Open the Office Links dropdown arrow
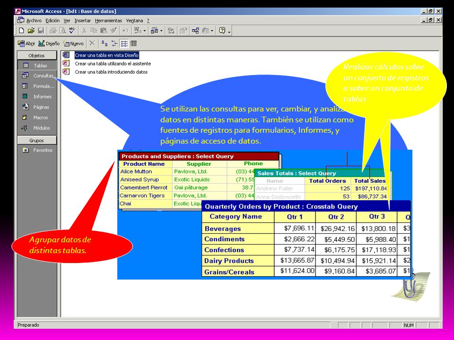The height and width of the screenshot is (340, 454). [x=144, y=31]
